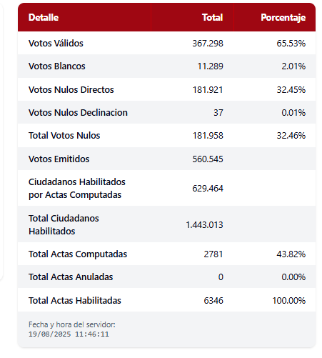Click the total 1.443.013
Screen dimensions: 322x358
pyautogui.click(x=204, y=225)
